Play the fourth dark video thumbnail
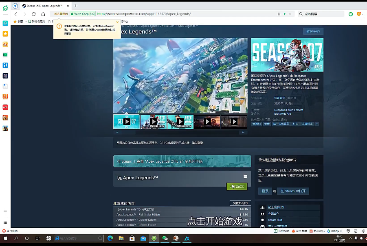367x246 pixels. [207, 122]
